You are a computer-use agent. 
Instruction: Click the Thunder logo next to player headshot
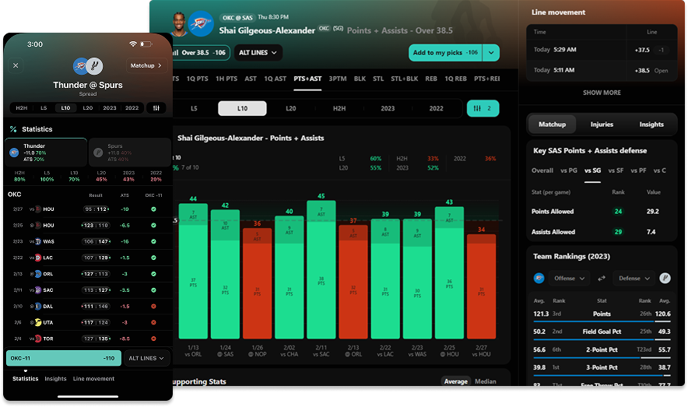[x=201, y=23]
